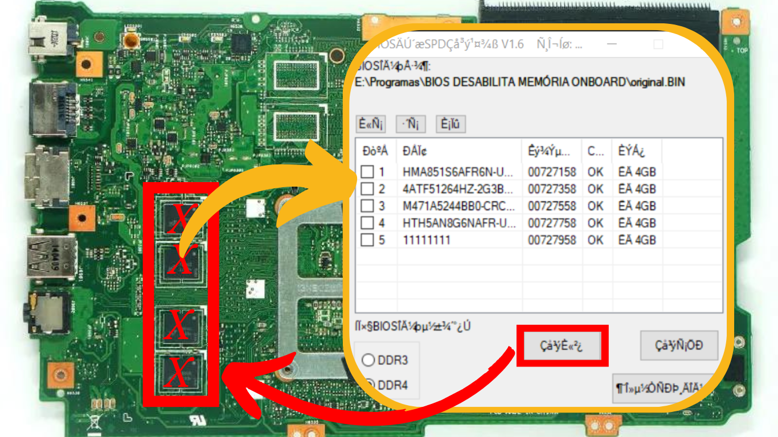Viewport: 778px width, 437px height.
Task: Click the original.BIN file path text
Action: (x=518, y=81)
